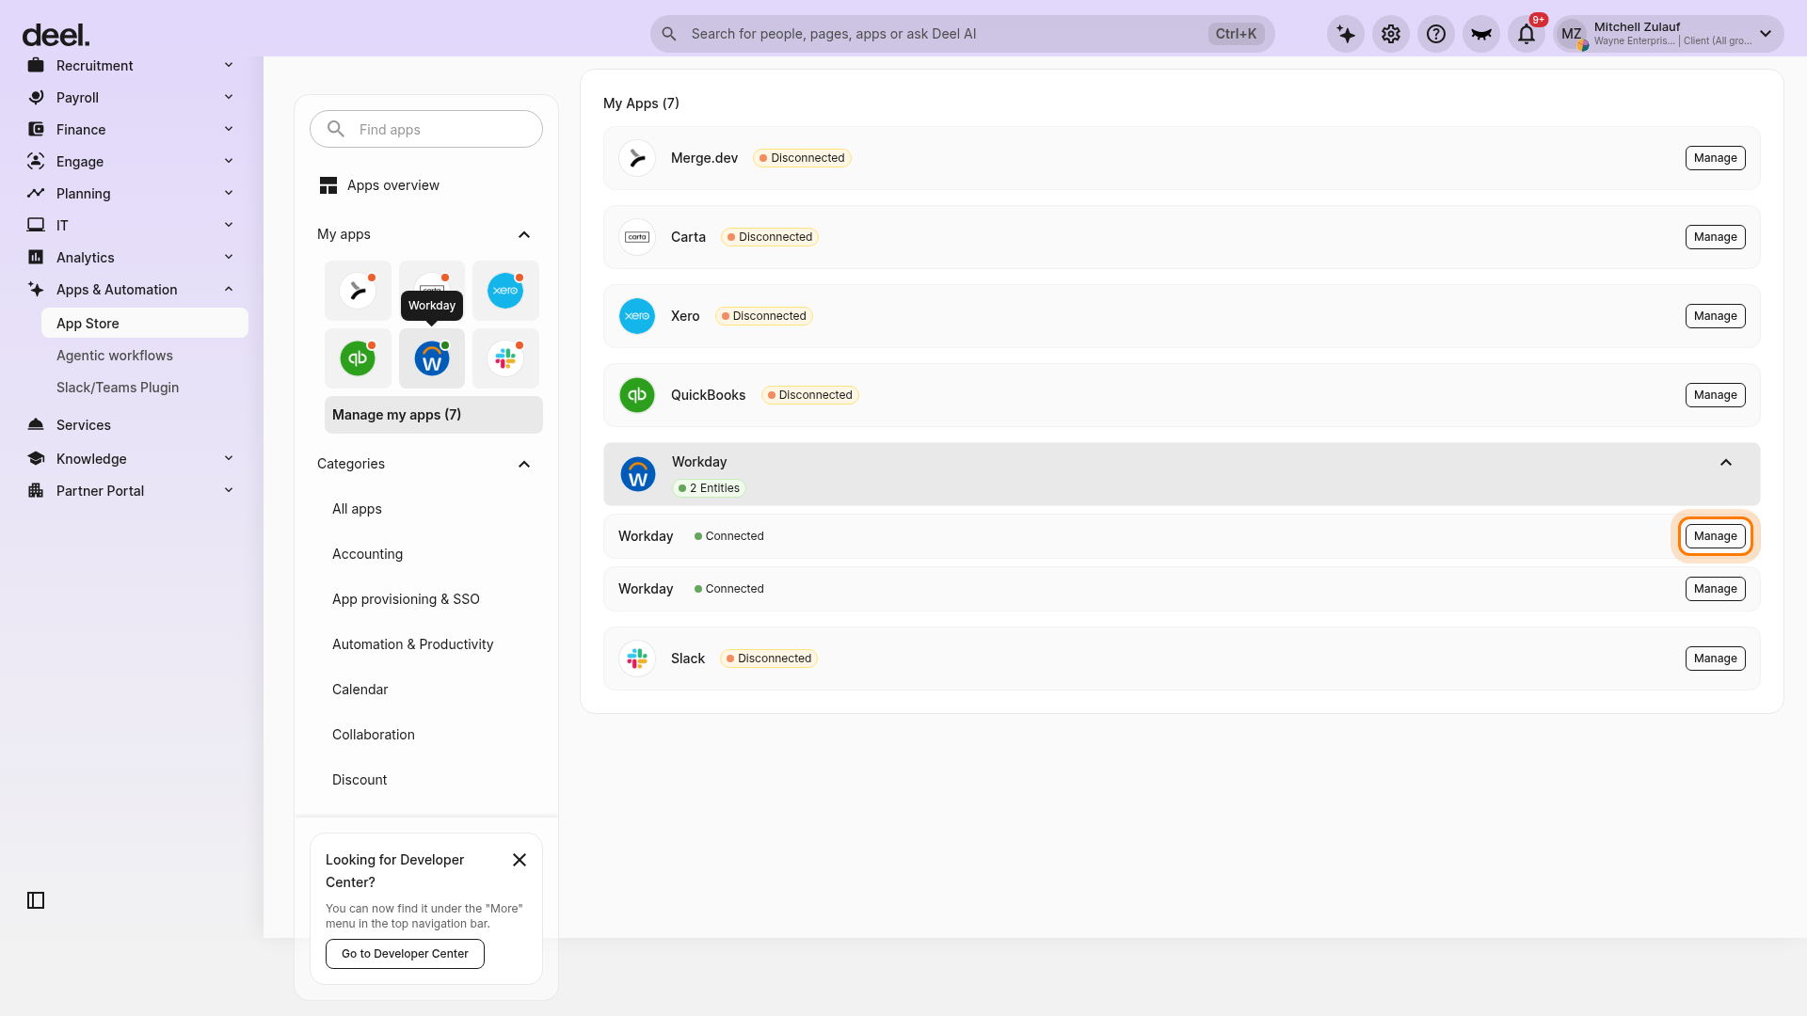Open settings gear icon in top bar

pyautogui.click(x=1391, y=34)
